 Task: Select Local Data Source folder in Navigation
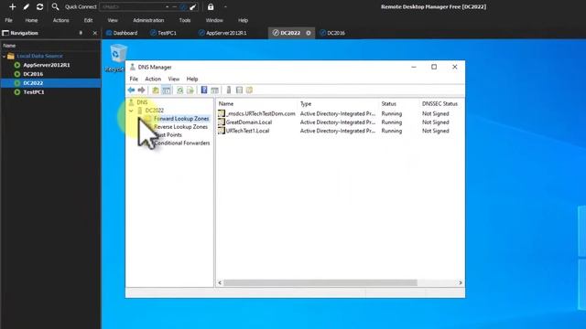(39, 56)
